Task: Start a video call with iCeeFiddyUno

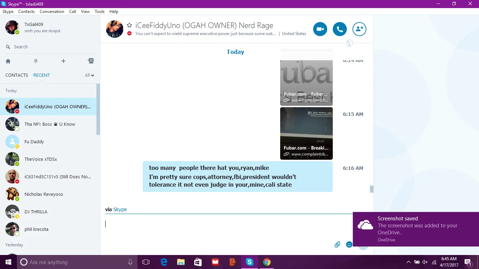Action: click(320, 29)
